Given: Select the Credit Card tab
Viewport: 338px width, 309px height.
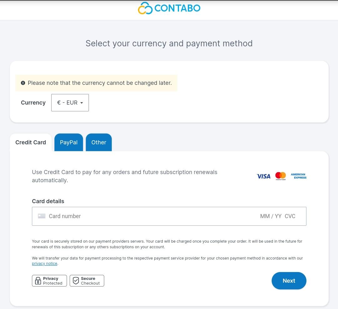Looking at the screenshot, I should point(31,142).
